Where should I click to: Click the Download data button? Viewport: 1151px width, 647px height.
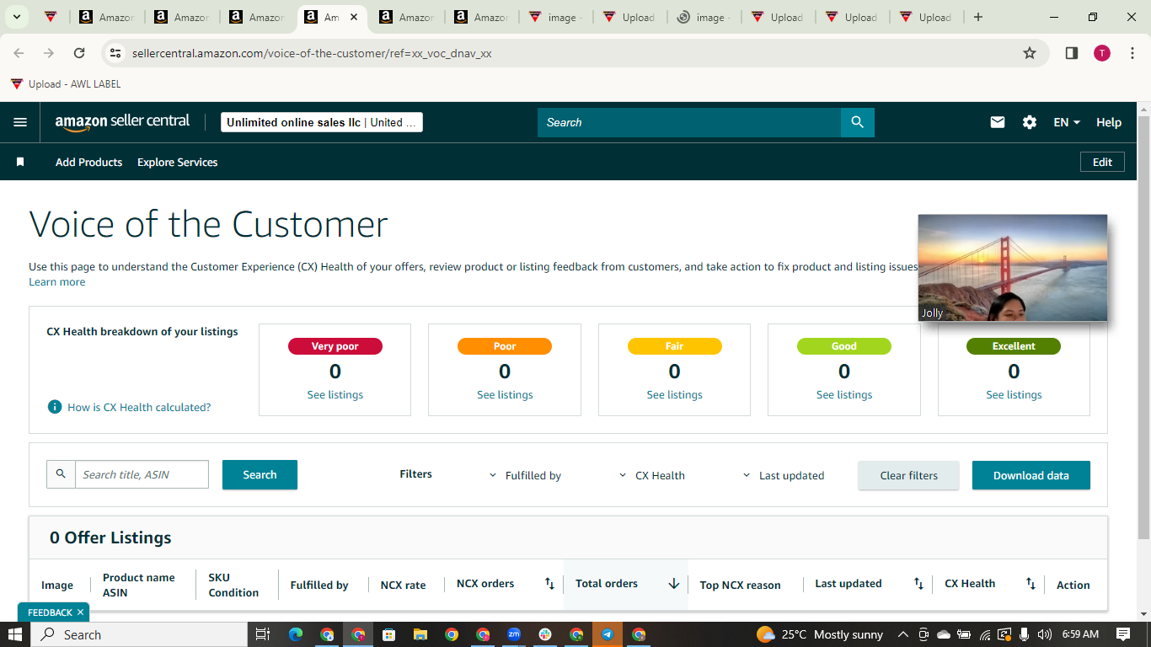tap(1031, 475)
